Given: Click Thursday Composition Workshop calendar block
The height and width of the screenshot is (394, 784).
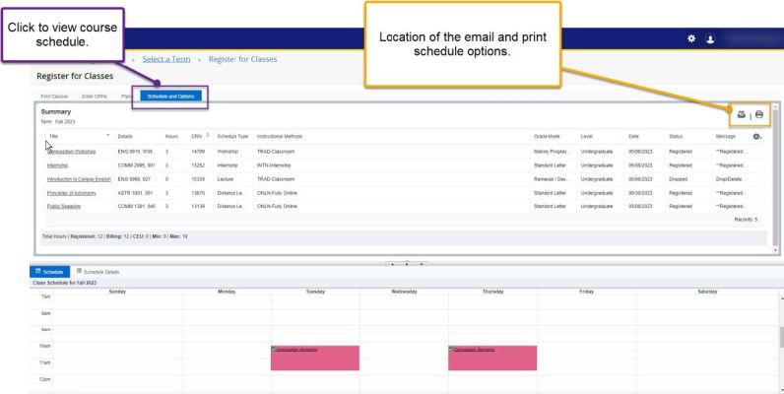Looking at the screenshot, I should pos(491,358).
